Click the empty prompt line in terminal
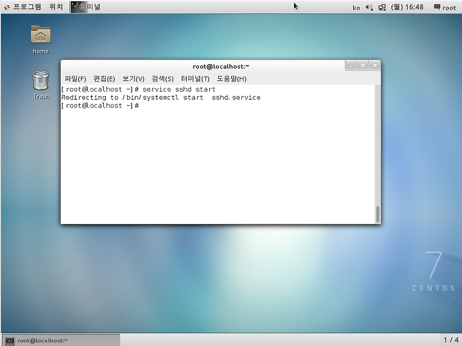 tap(101, 105)
